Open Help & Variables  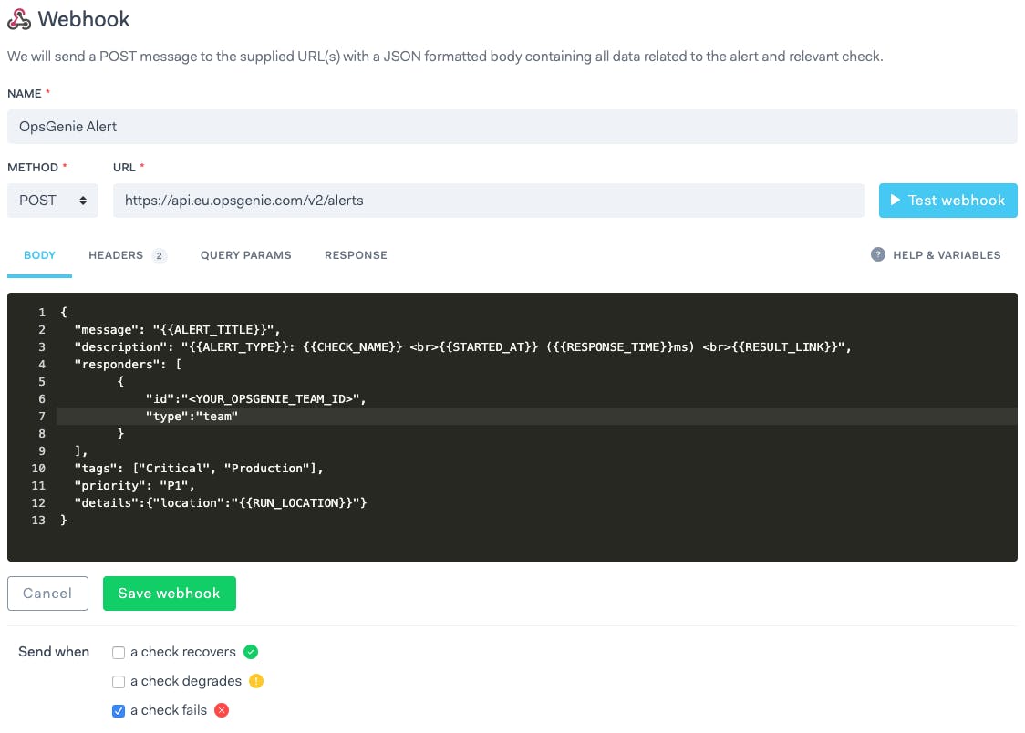[936, 255]
